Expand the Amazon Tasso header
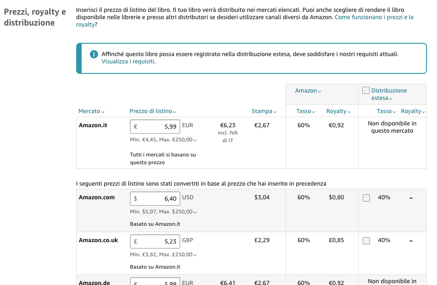 (306, 111)
